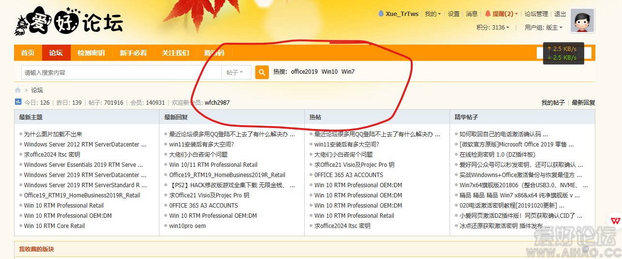Open the 邀请码 navigation tab
Viewport: 622px width, 259px height.
click(x=214, y=53)
